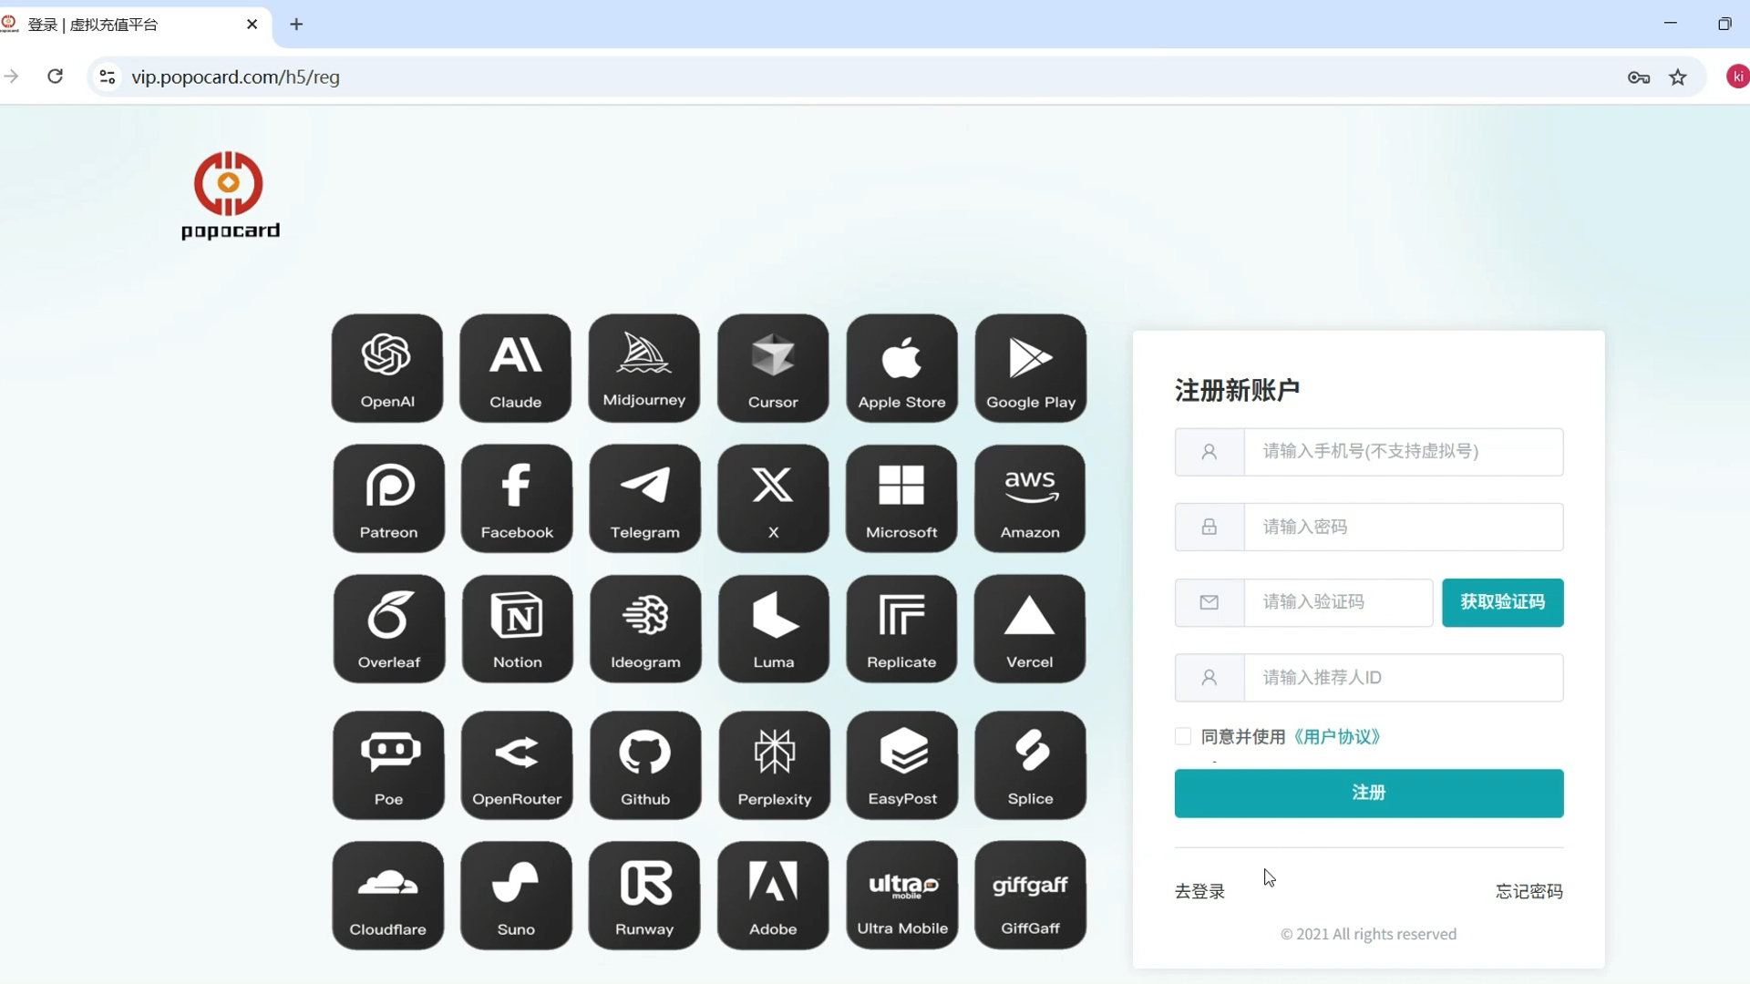
Task: Bookmark this page with star icon
Action: pyautogui.click(x=1678, y=77)
